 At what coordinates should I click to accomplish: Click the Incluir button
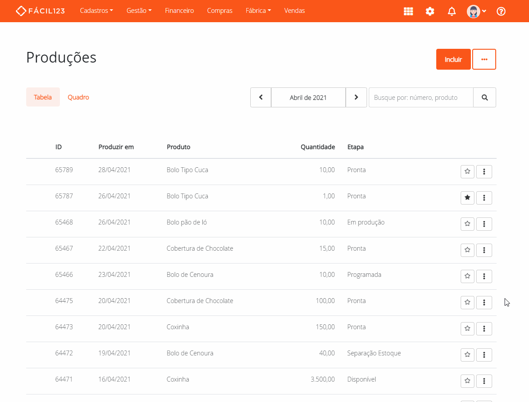click(x=453, y=59)
